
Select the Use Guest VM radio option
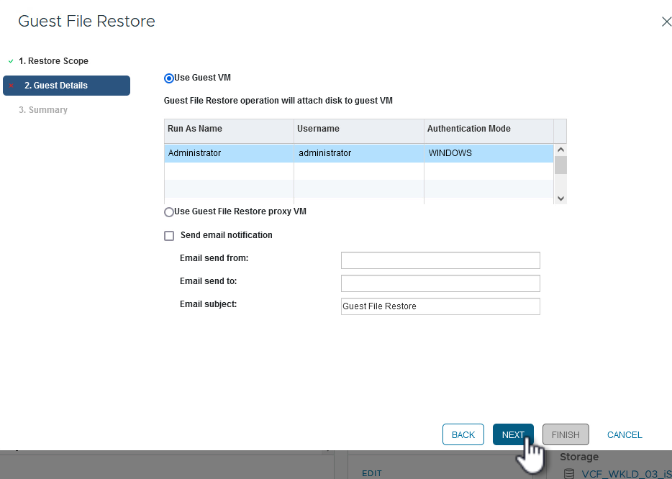click(x=169, y=78)
